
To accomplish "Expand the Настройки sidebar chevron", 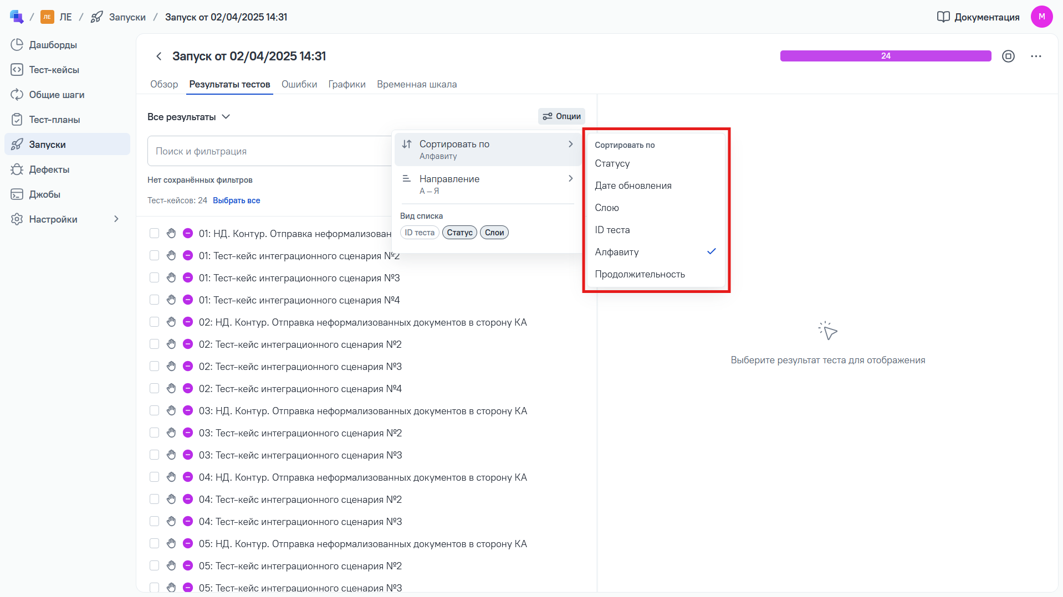I will click(x=116, y=219).
